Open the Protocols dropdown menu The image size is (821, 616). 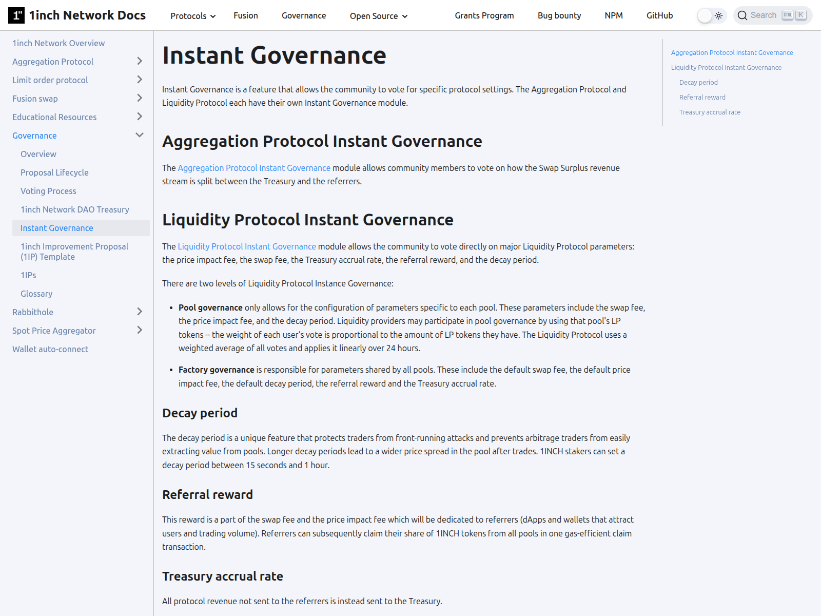[193, 16]
